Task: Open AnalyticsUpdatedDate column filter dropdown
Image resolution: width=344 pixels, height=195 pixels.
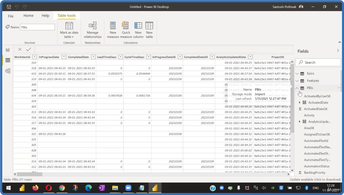Action: click(250, 57)
